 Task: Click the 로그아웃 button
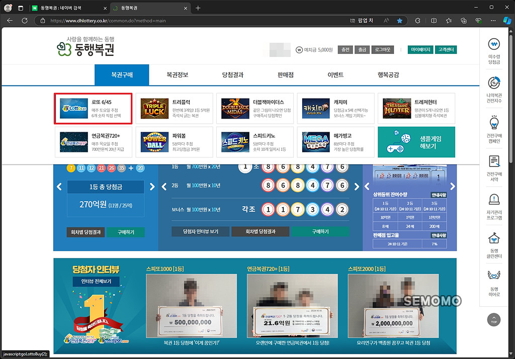tap(383, 50)
